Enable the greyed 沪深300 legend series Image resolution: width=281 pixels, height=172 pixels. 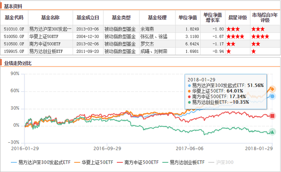coord(221,162)
